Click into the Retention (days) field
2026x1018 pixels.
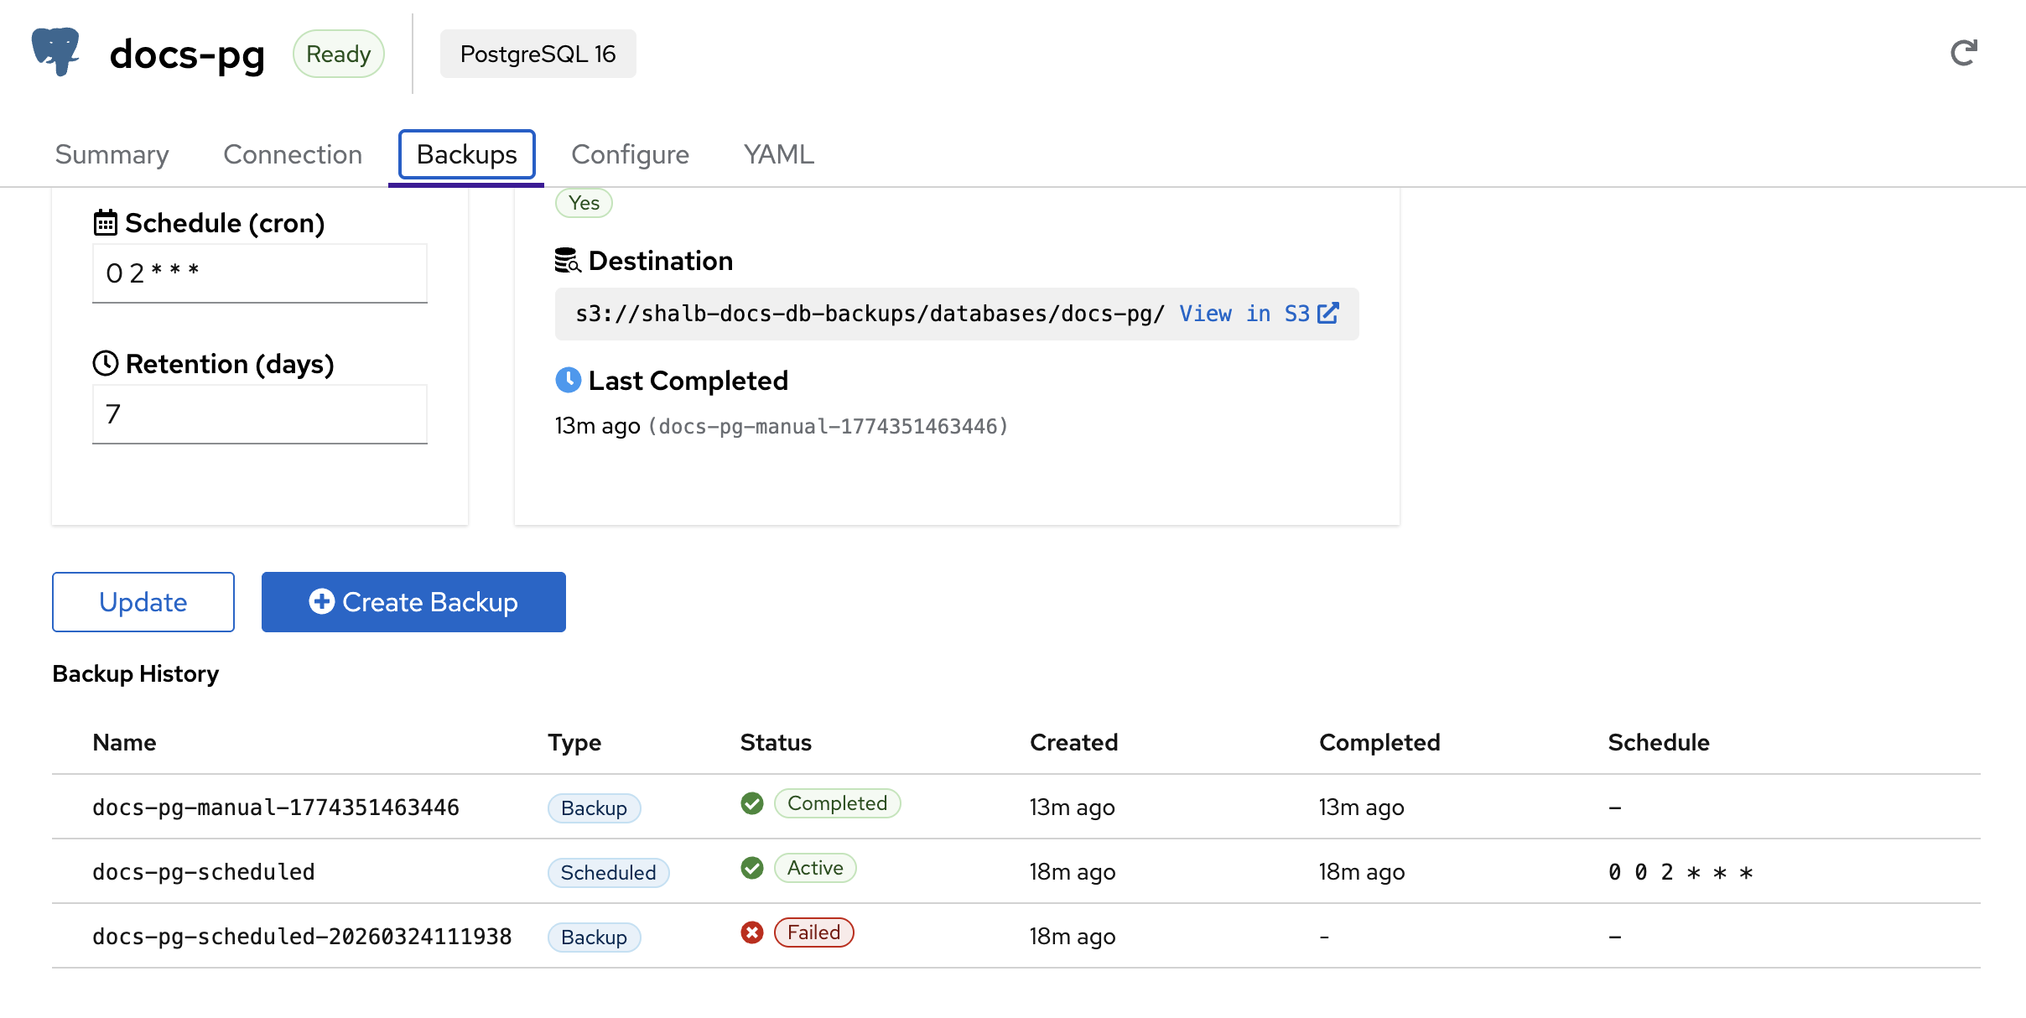pyautogui.click(x=260, y=414)
